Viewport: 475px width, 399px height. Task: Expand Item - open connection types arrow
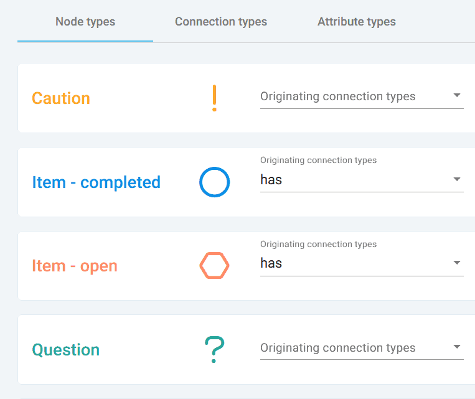pyautogui.click(x=457, y=263)
